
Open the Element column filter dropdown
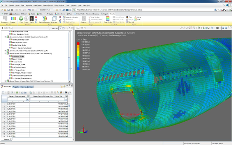click(x=28, y=99)
